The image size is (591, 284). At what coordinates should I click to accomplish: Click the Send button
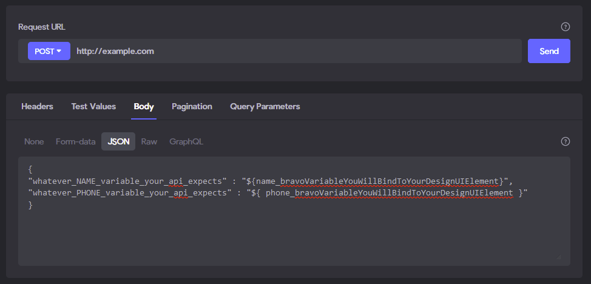click(x=549, y=51)
